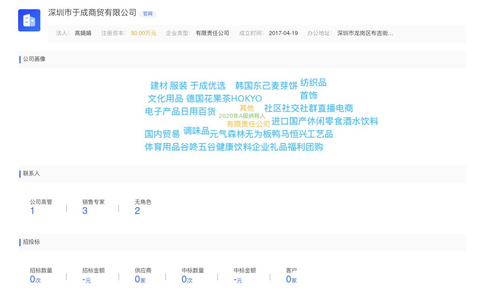Click the 首饰 tag
The height and width of the screenshot is (303, 484).
[309, 95]
